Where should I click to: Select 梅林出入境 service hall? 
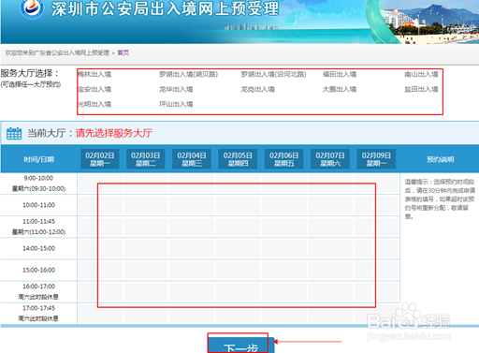(94, 74)
